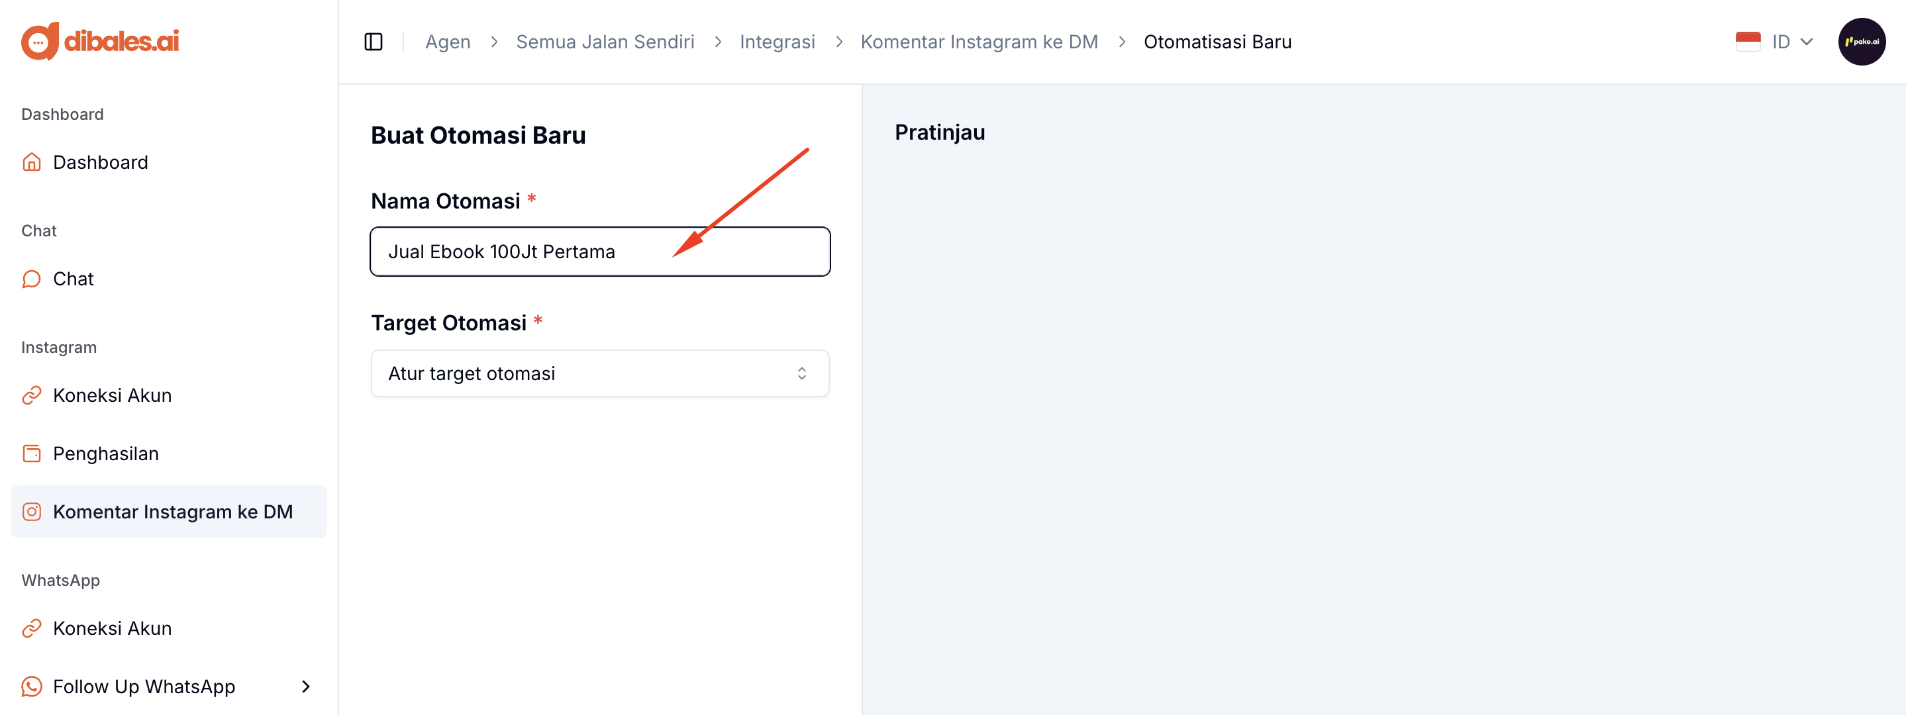
Task: Open Komentar Instagram ke DM breadcrumb
Action: (x=978, y=42)
